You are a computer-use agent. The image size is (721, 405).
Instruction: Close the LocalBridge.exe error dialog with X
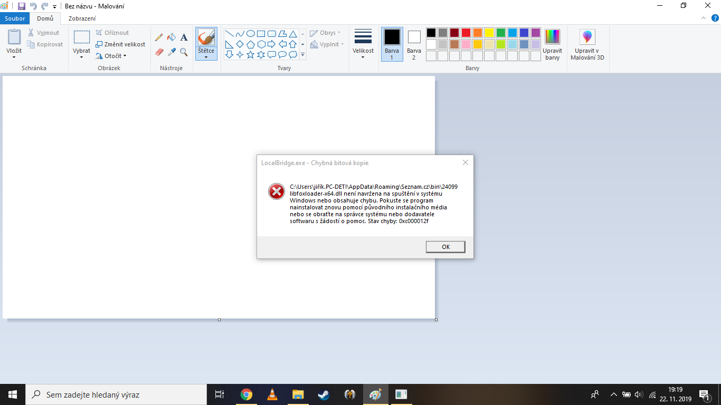466,162
